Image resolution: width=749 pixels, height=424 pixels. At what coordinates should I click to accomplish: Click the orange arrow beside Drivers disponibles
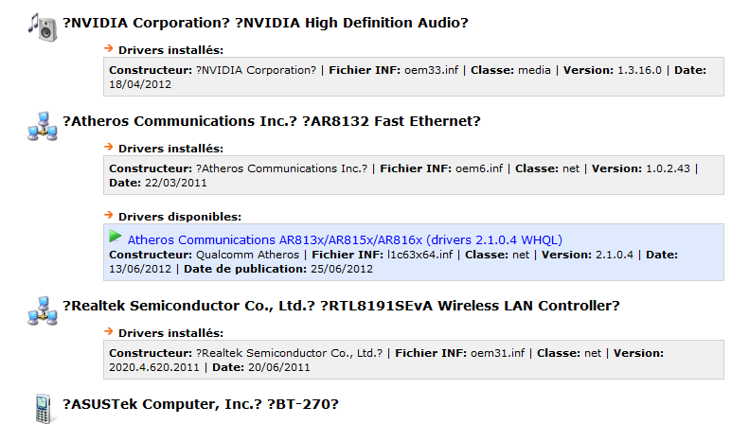pos(109,215)
